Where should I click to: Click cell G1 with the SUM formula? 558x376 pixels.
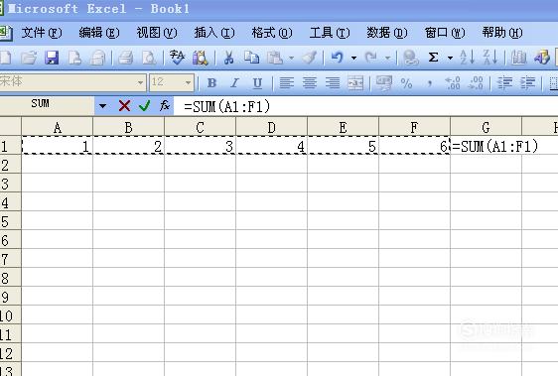point(486,146)
